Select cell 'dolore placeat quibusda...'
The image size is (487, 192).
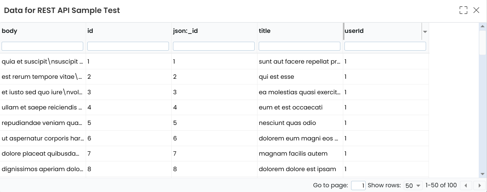43,153
